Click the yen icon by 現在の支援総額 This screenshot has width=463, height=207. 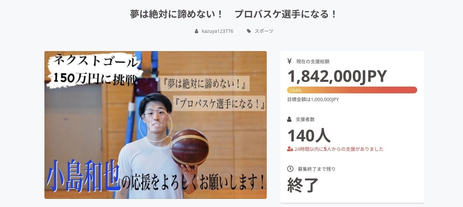click(x=289, y=61)
